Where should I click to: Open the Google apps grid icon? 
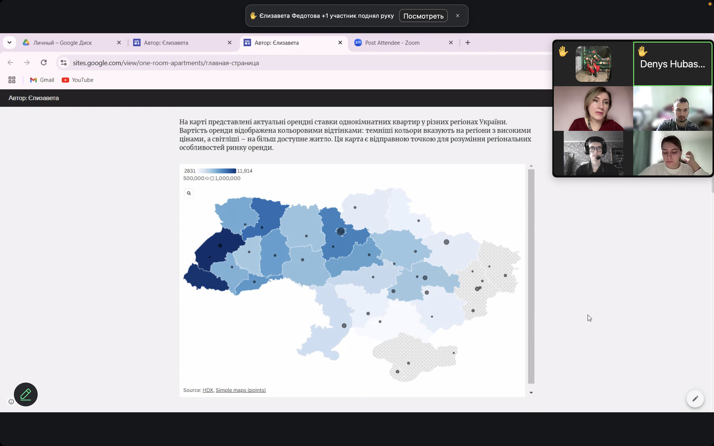point(12,80)
